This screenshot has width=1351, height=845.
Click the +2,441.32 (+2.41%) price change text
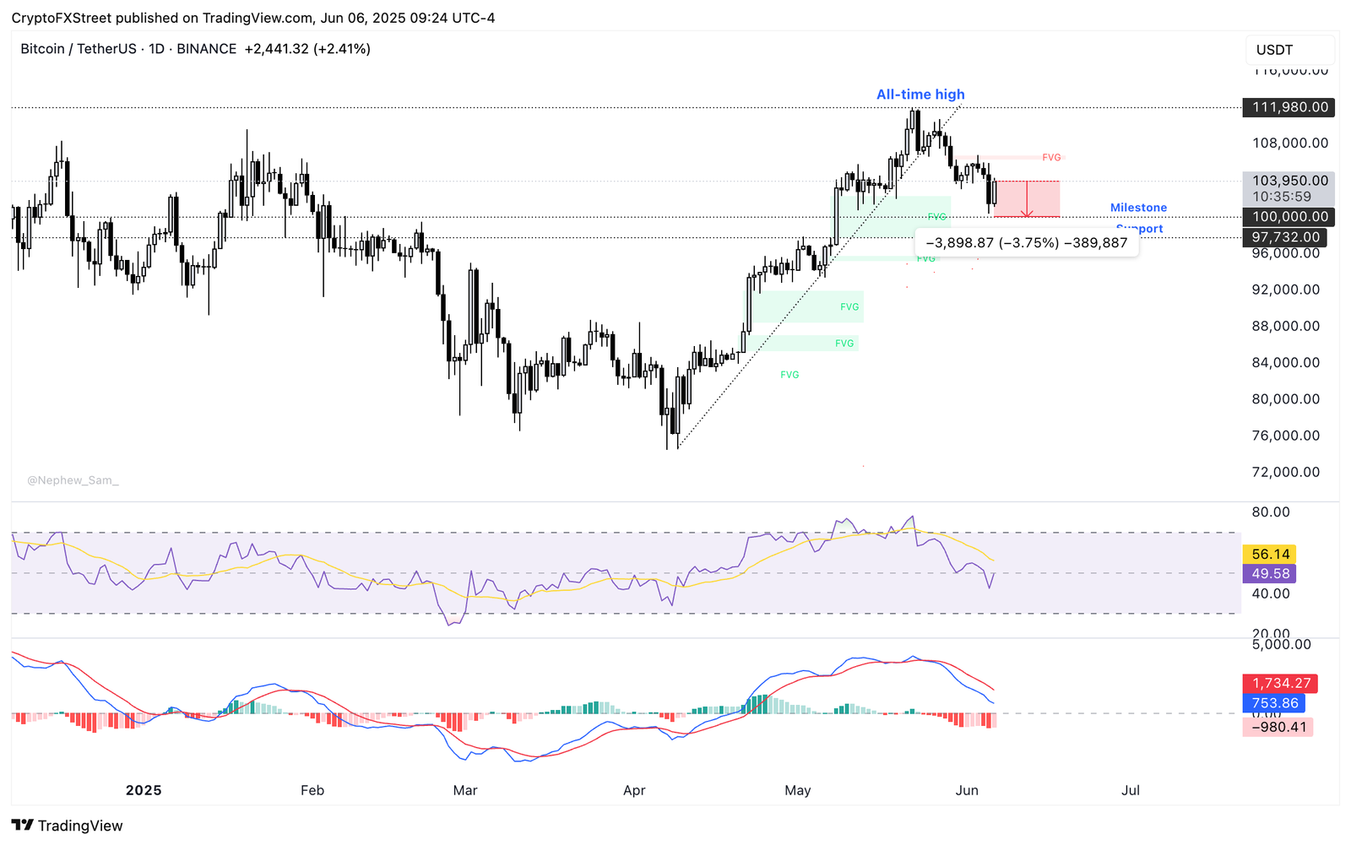[307, 49]
